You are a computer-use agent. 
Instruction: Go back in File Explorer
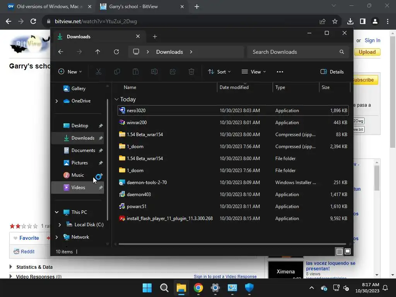tap(61, 52)
